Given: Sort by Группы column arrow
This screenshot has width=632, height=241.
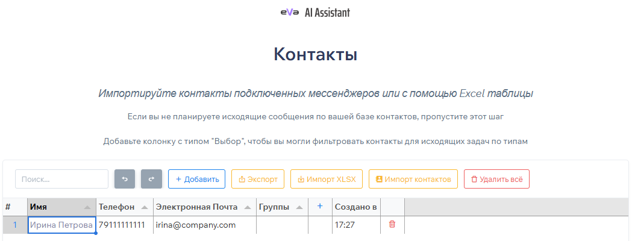Looking at the screenshot, I should (300, 207).
